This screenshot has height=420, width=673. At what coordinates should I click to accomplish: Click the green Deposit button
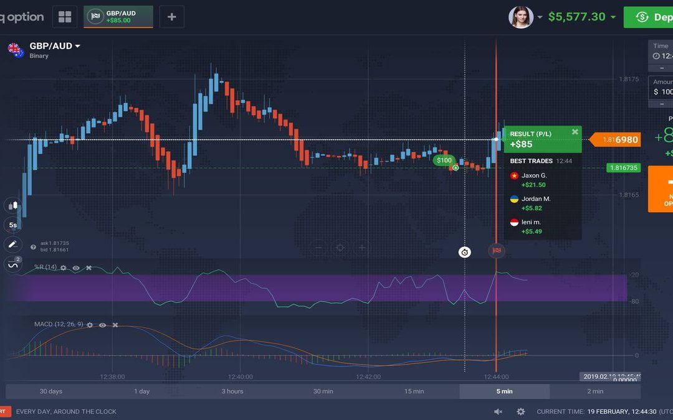point(651,17)
